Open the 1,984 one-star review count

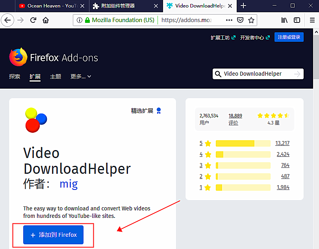point(283,187)
